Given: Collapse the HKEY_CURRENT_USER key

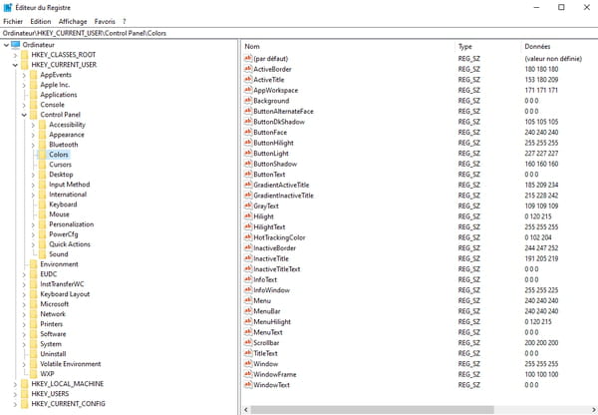Looking at the screenshot, I should [x=15, y=65].
